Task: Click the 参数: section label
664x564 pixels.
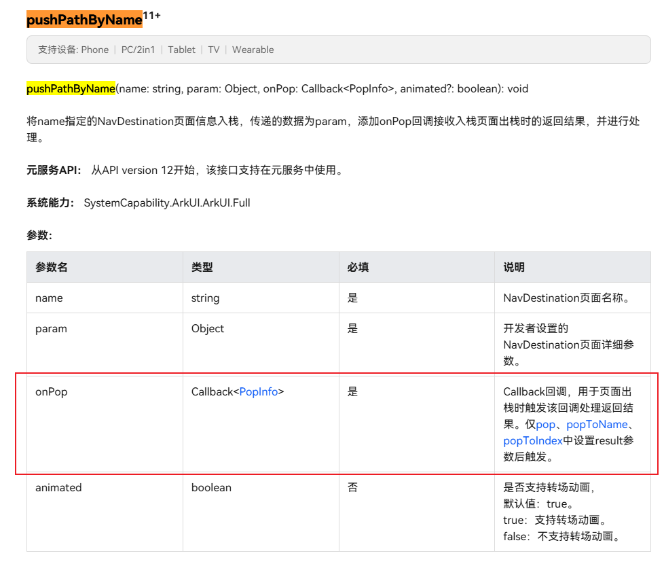Action: [39, 235]
